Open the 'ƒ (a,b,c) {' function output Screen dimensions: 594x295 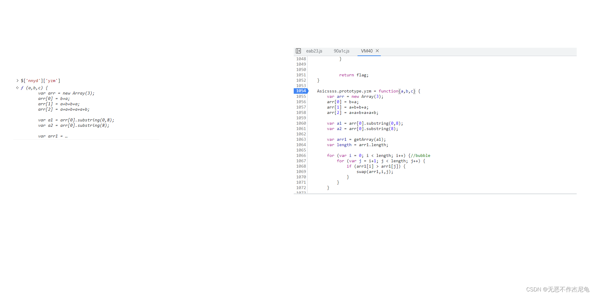click(34, 88)
